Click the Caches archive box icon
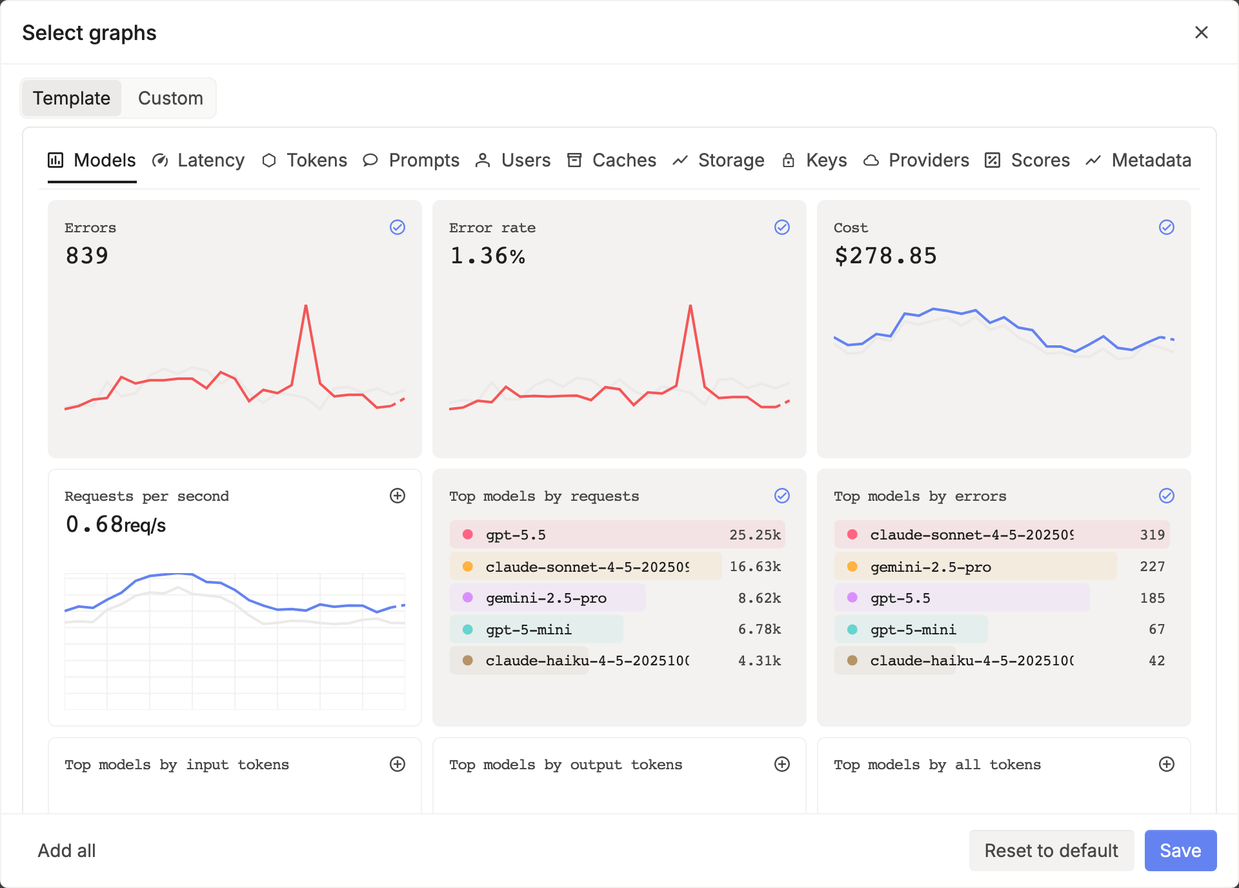The image size is (1239, 888). click(x=574, y=160)
